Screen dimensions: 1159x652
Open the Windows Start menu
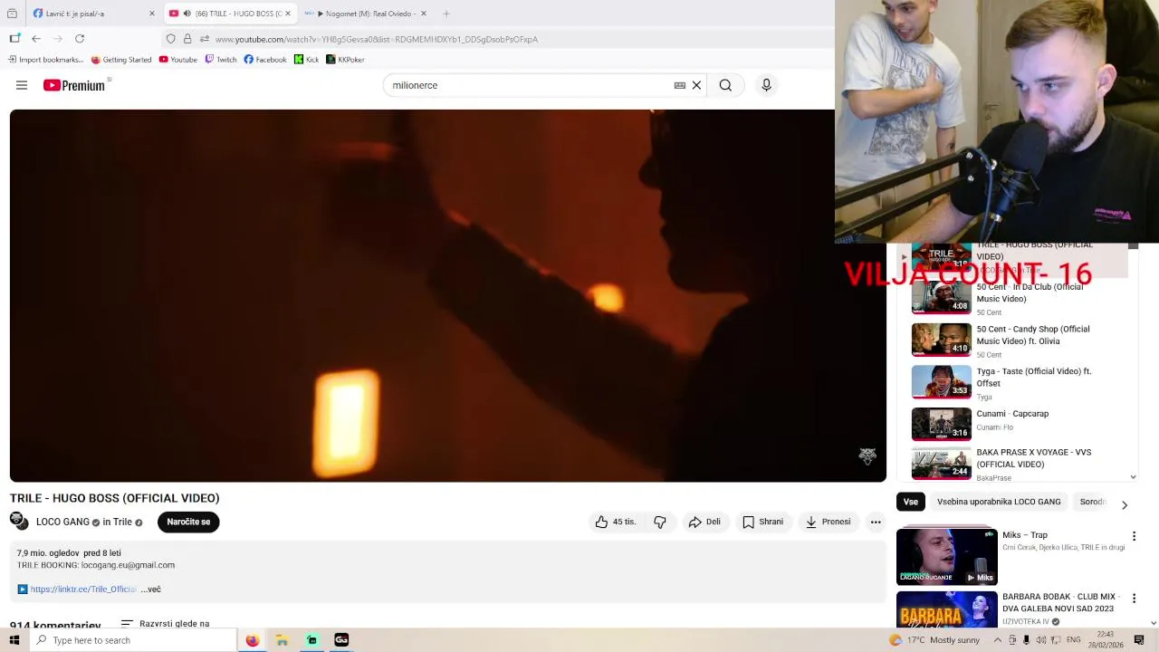pos(14,640)
